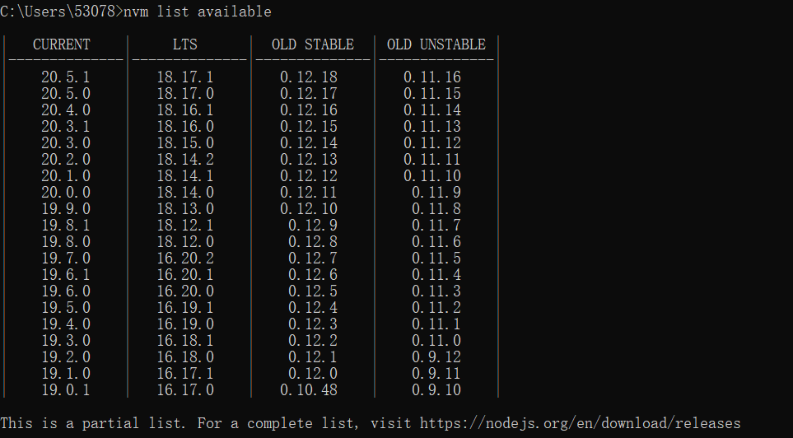
Task: Select version 20.0.0 in CURRENT column
Action: tap(66, 193)
